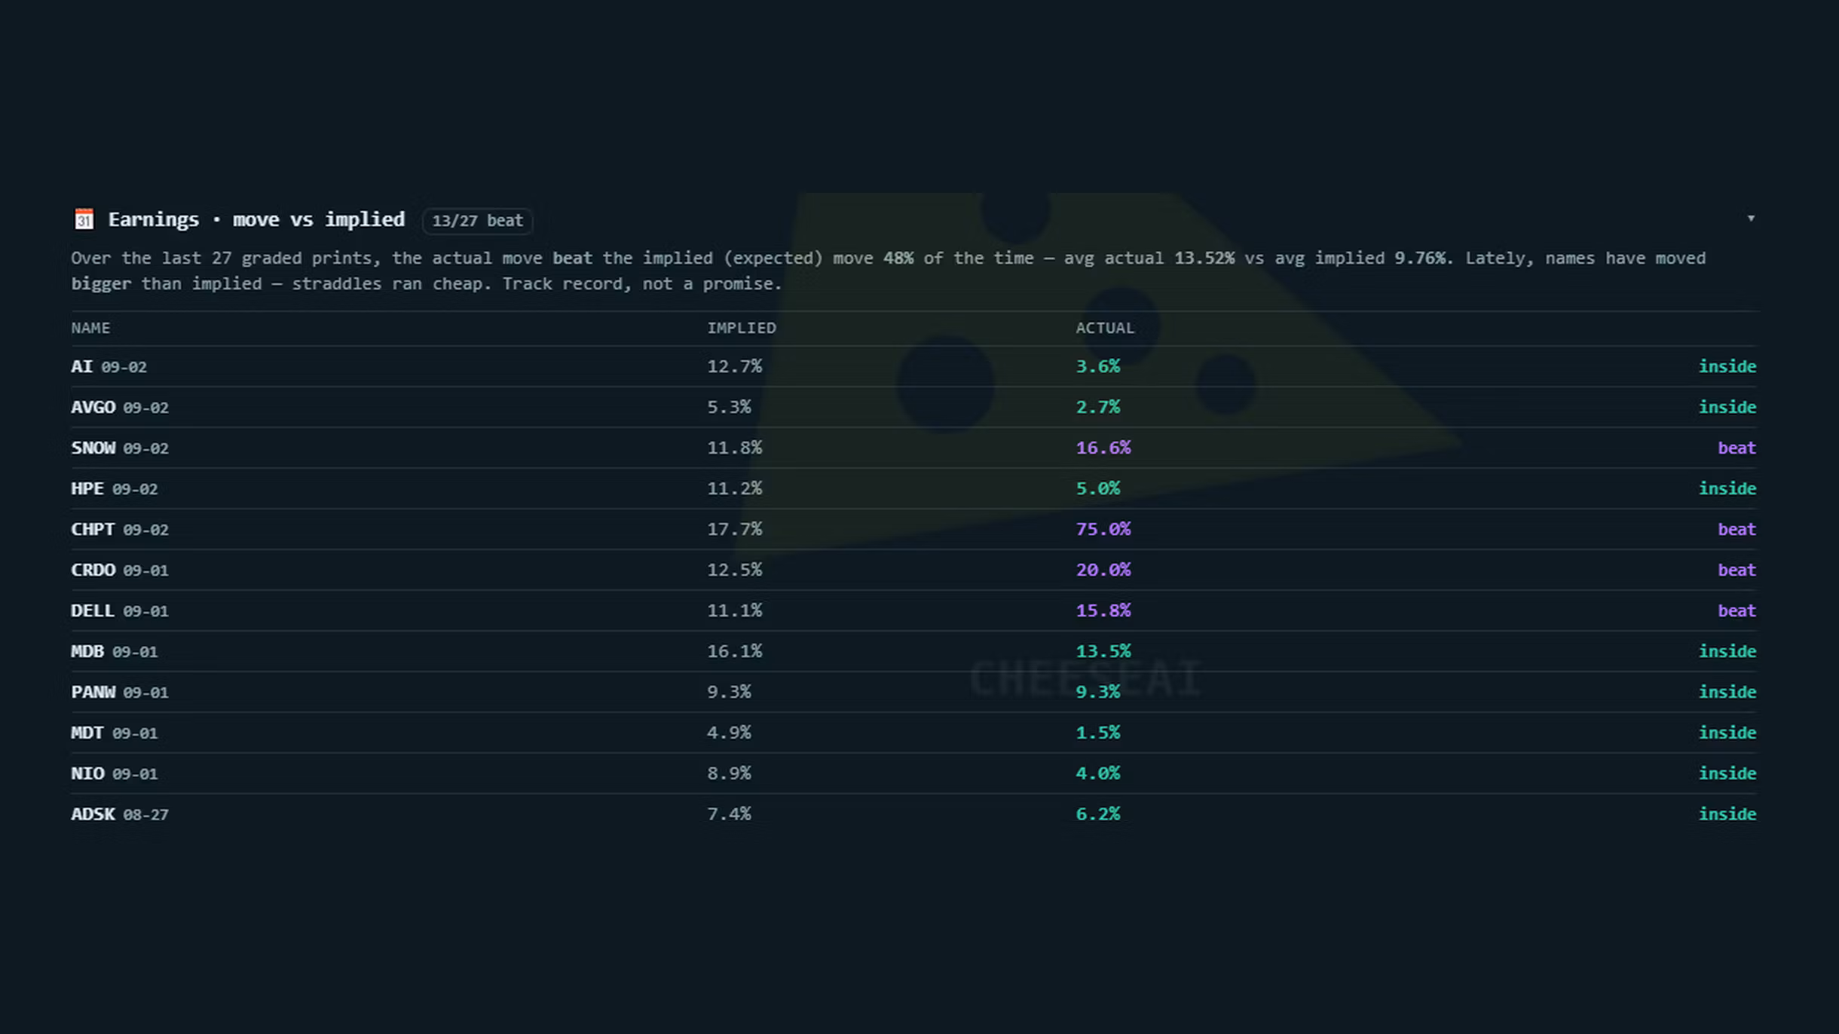Image resolution: width=1839 pixels, height=1034 pixels.
Task: Select the NAME column header
Action: click(90, 328)
